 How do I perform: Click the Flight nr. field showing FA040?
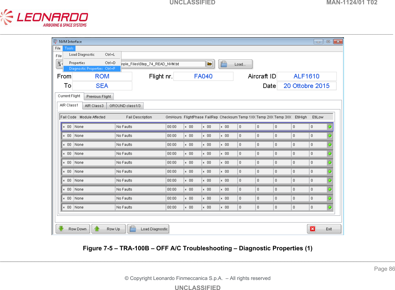pyautogui.click(x=203, y=76)
